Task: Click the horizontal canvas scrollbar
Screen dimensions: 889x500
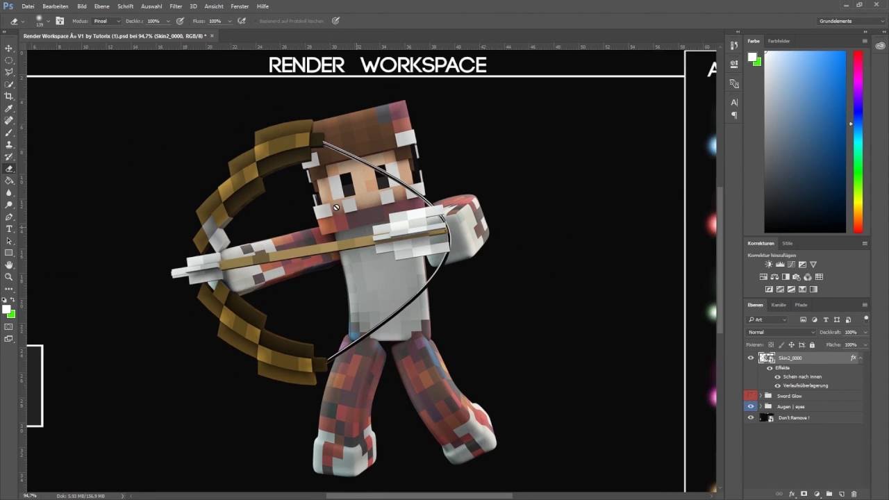Action: 419,496
